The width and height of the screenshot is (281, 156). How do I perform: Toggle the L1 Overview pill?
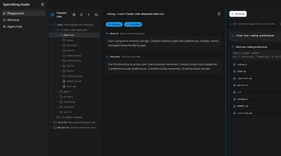tap(133, 24)
